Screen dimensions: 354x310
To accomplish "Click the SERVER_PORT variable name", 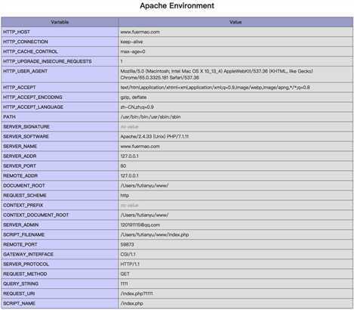I will click(x=20, y=166).
